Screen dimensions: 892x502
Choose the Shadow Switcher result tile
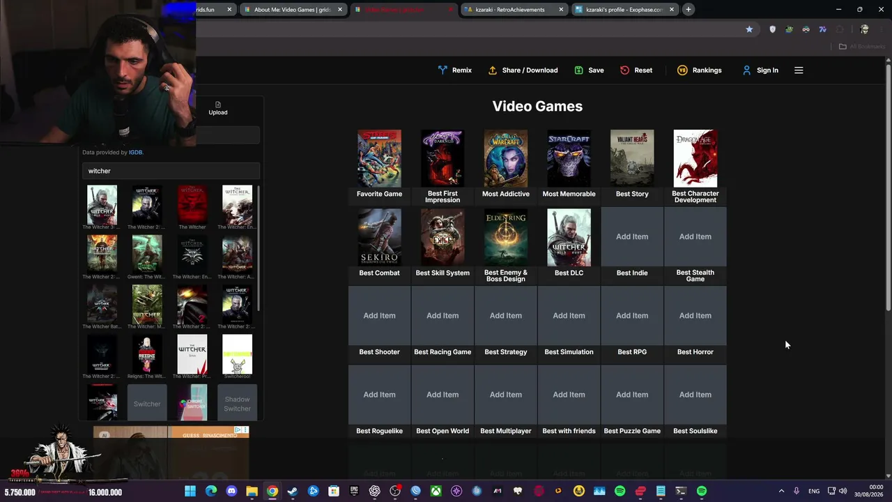click(x=237, y=404)
